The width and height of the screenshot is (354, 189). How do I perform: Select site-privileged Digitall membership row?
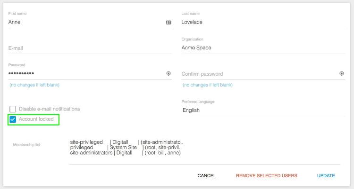(126, 142)
